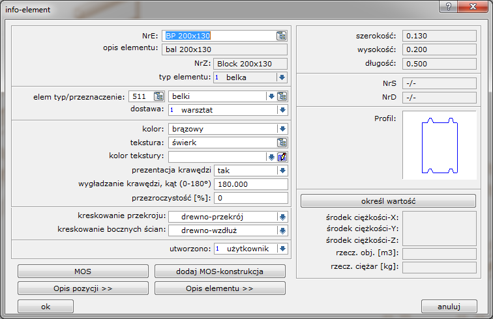This screenshot has width=493, height=319.
Task: Expand the typ elementu belka dropdown
Action: coord(282,77)
